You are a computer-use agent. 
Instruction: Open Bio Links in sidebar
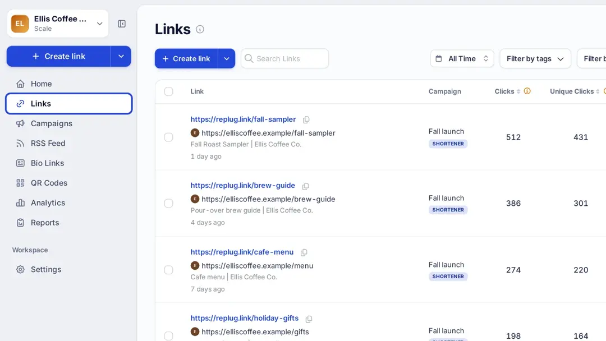[x=69, y=163]
